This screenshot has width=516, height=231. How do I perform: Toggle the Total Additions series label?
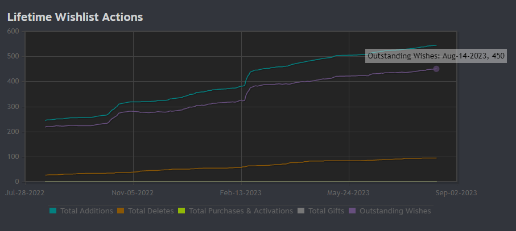pyautogui.click(x=86, y=211)
